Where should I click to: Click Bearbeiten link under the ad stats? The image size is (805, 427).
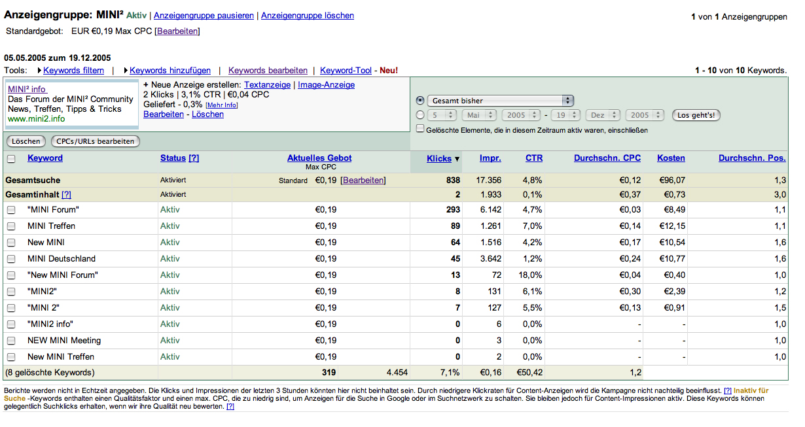(x=164, y=114)
